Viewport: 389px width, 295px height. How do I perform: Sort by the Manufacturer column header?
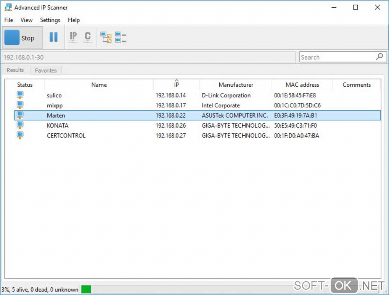[x=236, y=85]
